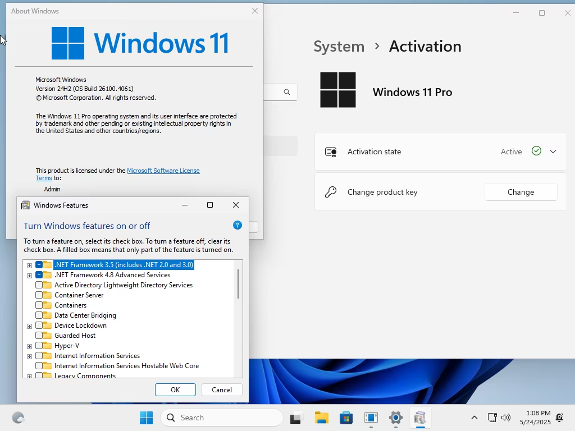Check the Data Center Bridging box

tap(39, 315)
